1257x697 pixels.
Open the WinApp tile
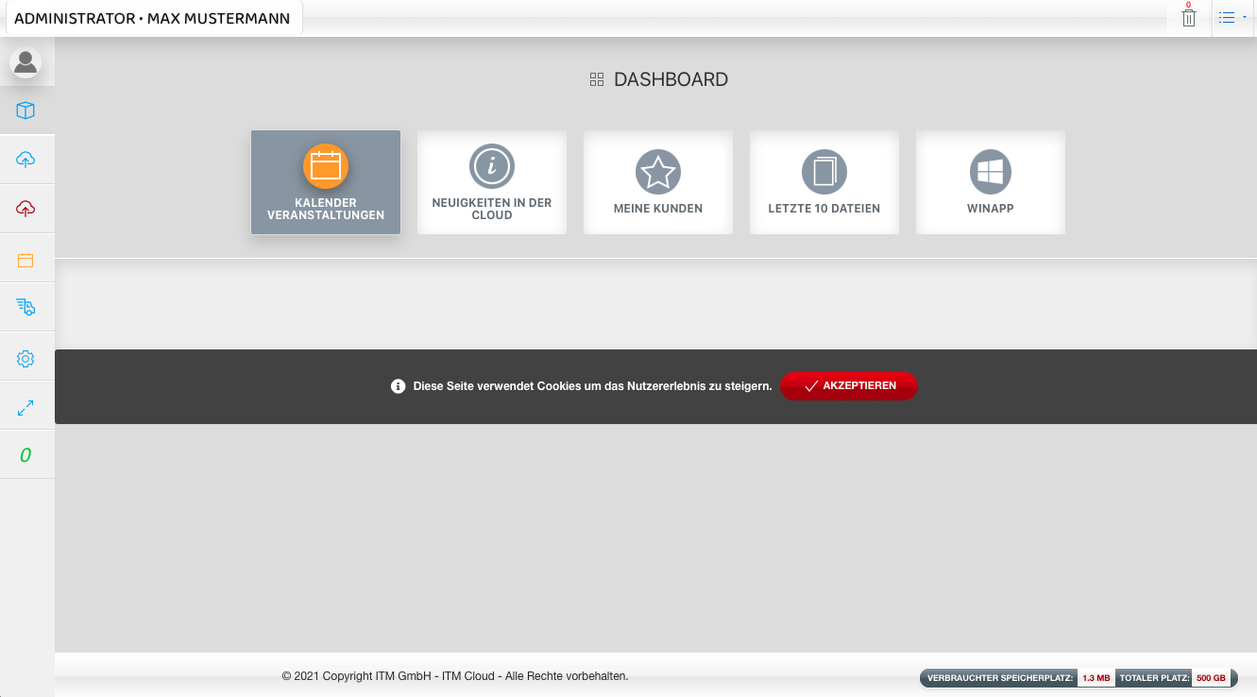991,182
